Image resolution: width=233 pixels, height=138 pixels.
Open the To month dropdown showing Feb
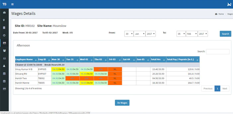click(192, 34)
